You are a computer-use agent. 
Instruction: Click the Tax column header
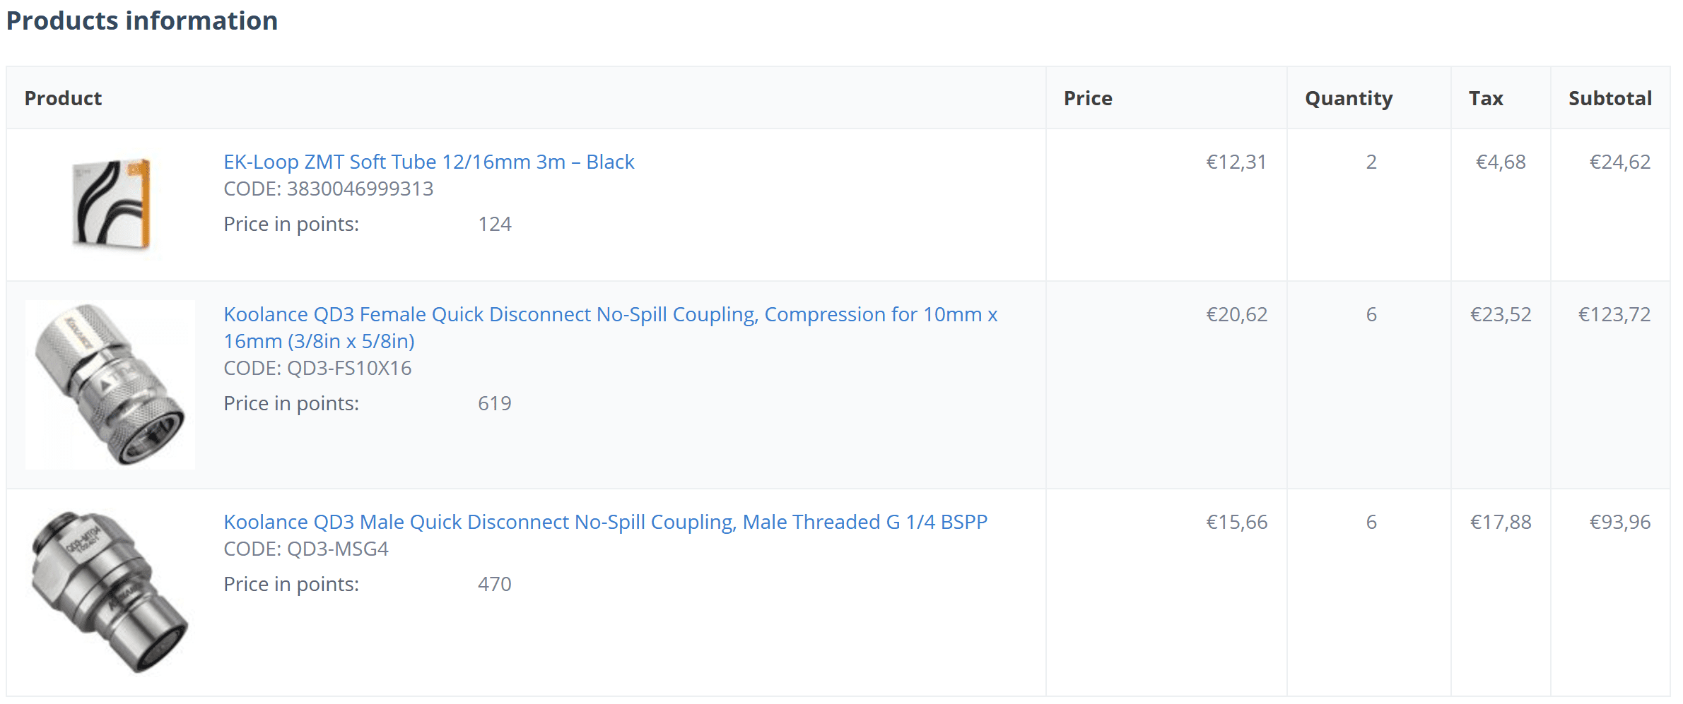click(1486, 98)
